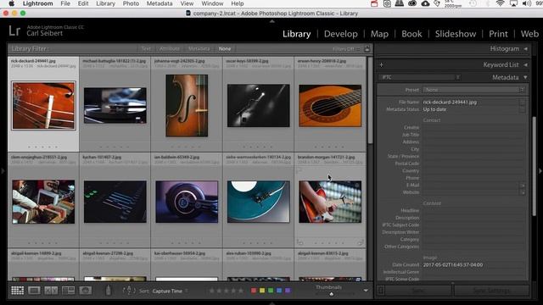The height and width of the screenshot is (305, 543).
Task: Click the volume icon in menu bar
Action: tap(526, 3)
